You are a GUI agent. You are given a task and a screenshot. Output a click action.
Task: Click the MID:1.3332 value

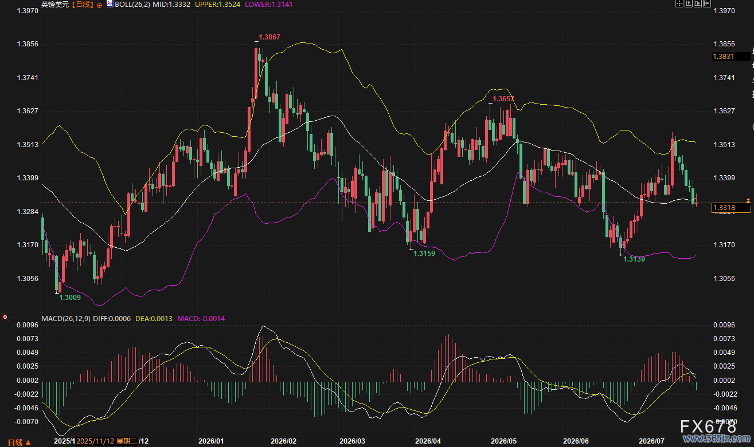[x=172, y=5]
